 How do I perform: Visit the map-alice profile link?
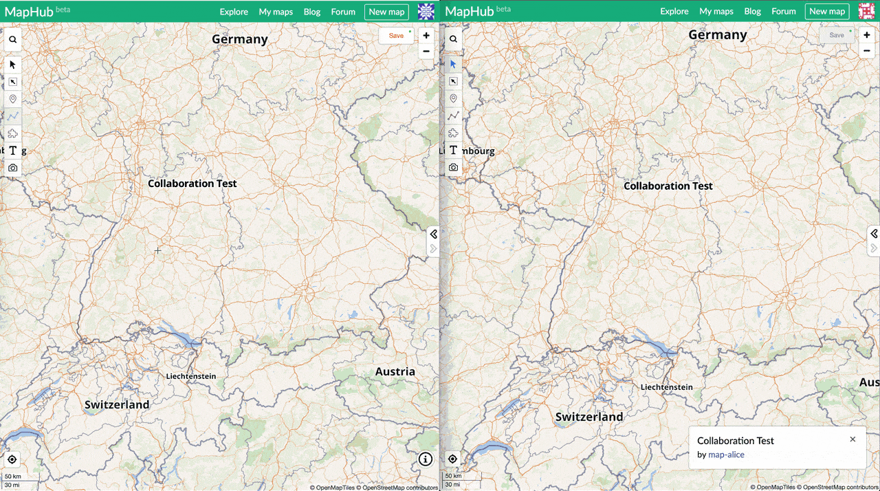(x=727, y=455)
